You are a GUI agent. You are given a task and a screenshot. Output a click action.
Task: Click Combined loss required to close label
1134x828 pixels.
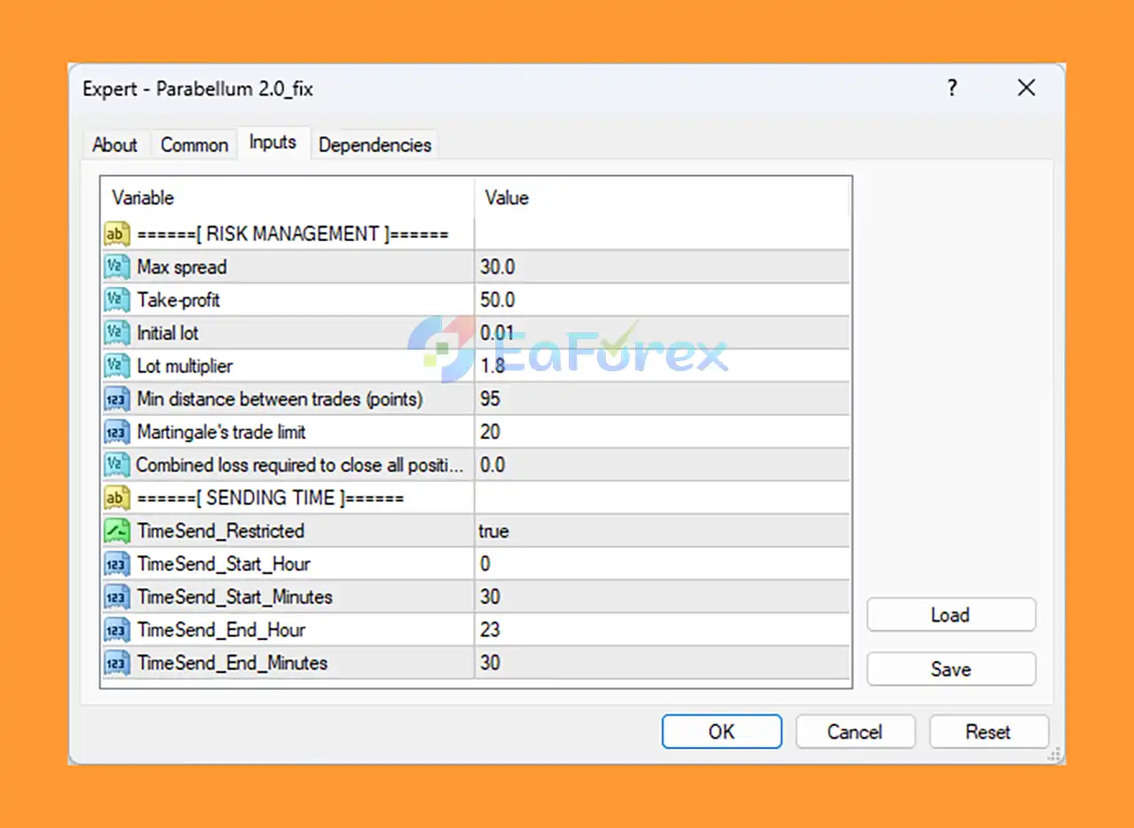point(299,465)
